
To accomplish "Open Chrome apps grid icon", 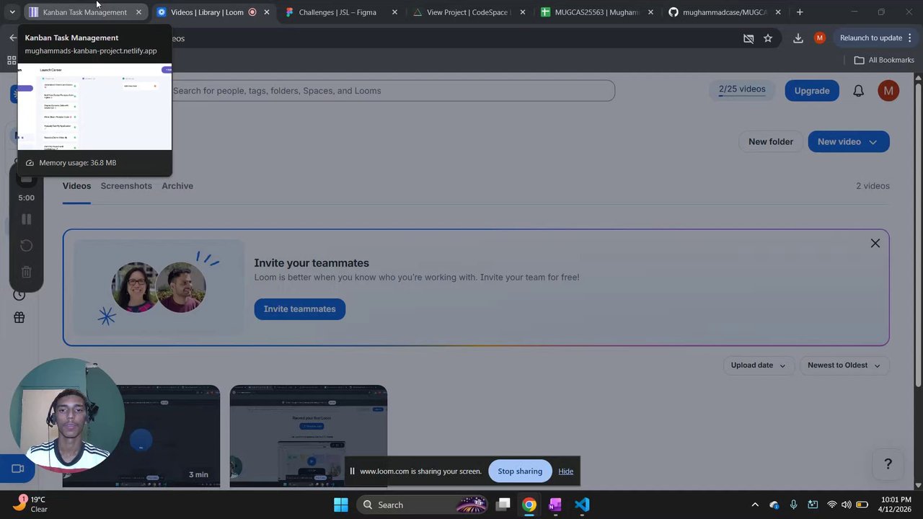I will tap(12, 61).
